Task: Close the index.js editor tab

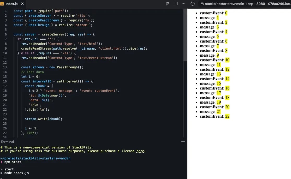Action: coord(22,4)
